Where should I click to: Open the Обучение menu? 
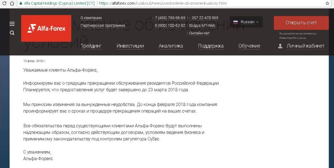(x=249, y=46)
